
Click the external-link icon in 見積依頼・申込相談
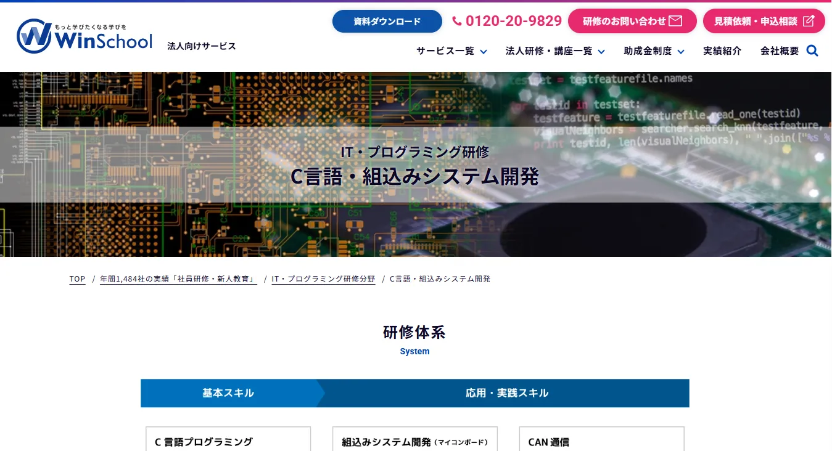(810, 20)
